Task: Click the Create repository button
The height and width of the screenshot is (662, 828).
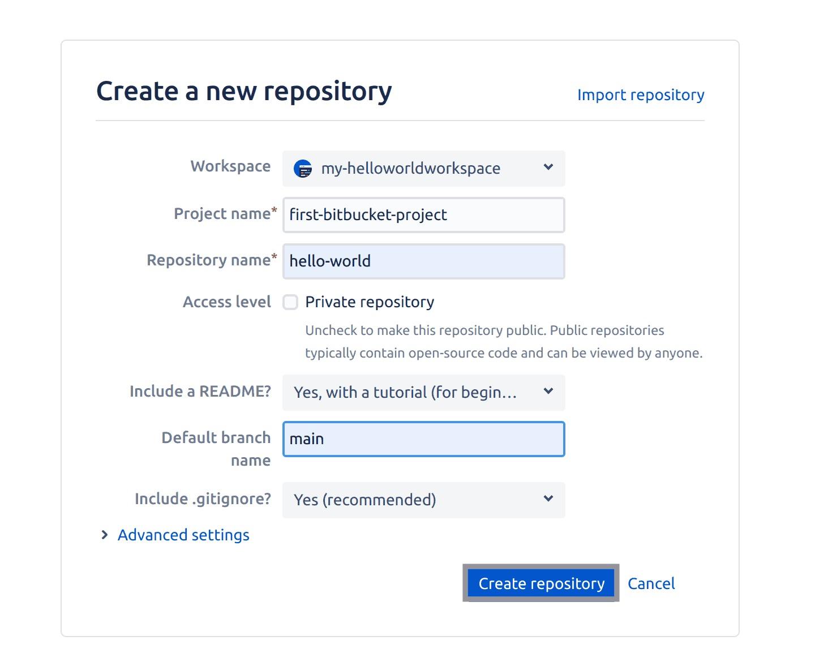Action: (541, 583)
